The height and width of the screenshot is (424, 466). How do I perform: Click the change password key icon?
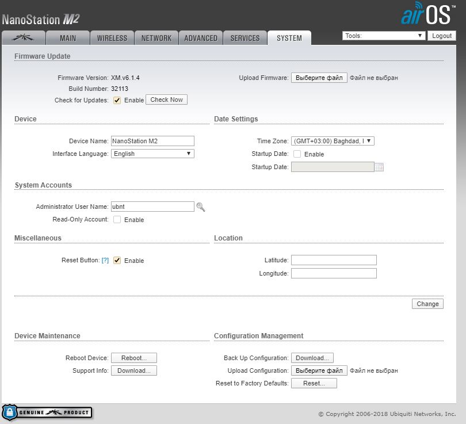point(201,207)
